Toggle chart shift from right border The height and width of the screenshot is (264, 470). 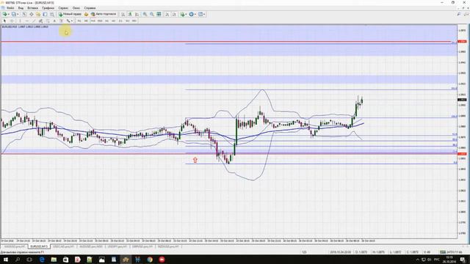click(174, 14)
